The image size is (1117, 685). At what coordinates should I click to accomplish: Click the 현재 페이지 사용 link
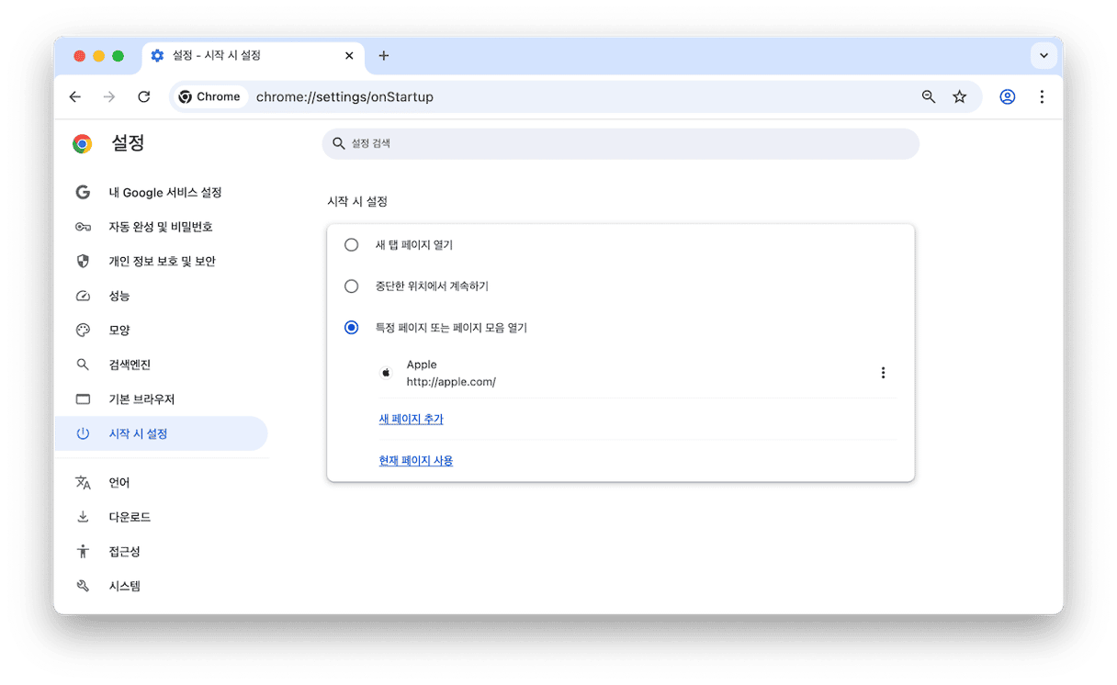coord(415,461)
